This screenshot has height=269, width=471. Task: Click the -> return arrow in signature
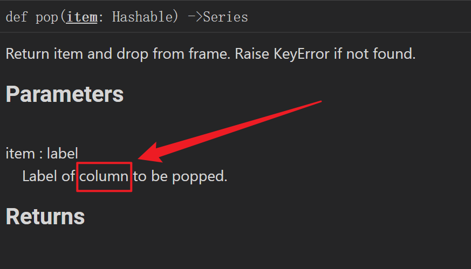click(x=195, y=17)
